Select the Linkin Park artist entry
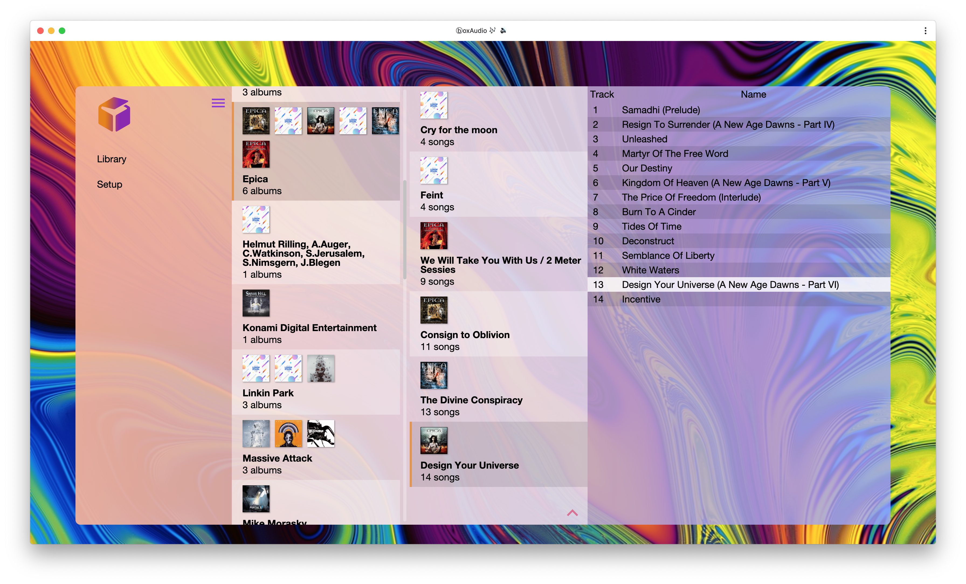Viewport: 966px width, 584px height. (x=268, y=393)
